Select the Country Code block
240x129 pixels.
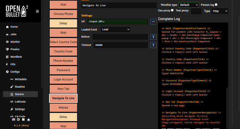[63, 51]
